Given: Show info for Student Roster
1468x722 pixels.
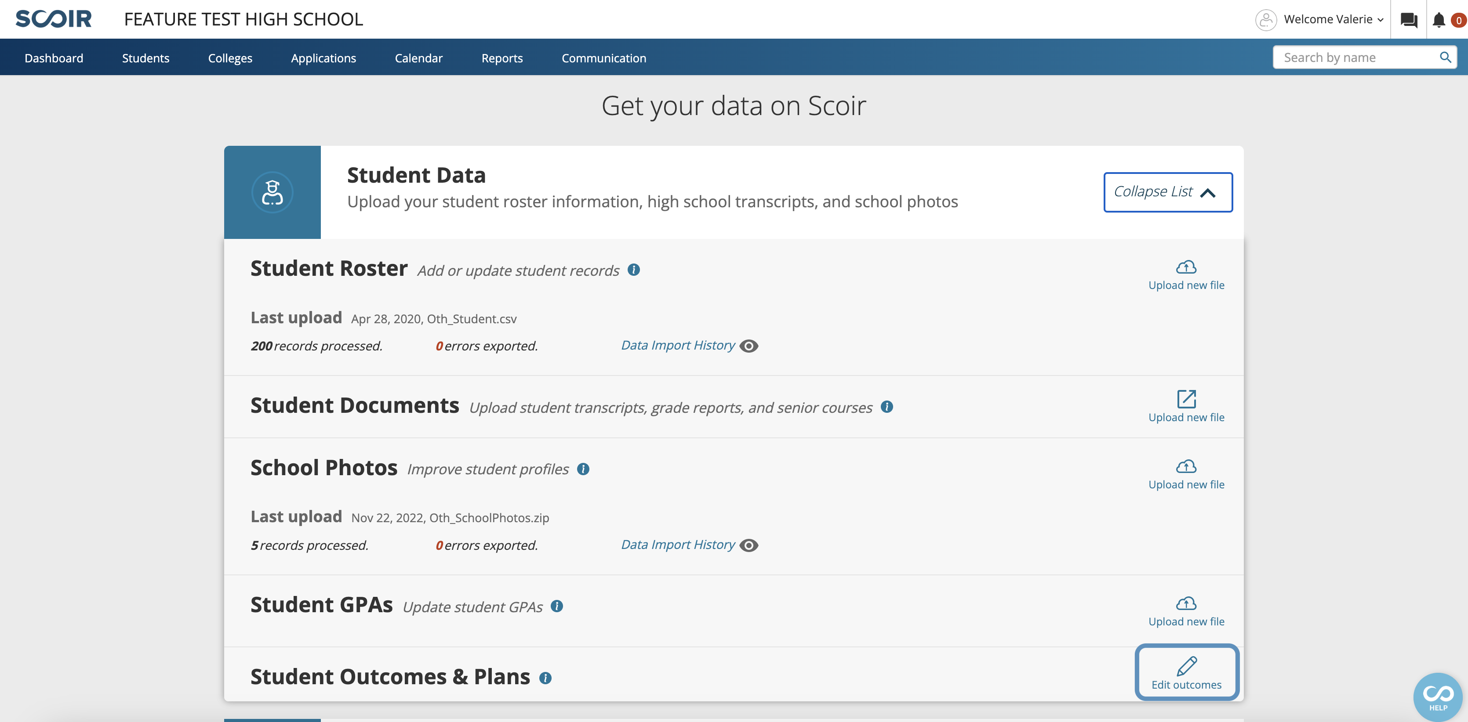Looking at the screenshot, I should [x=634, y=270].
